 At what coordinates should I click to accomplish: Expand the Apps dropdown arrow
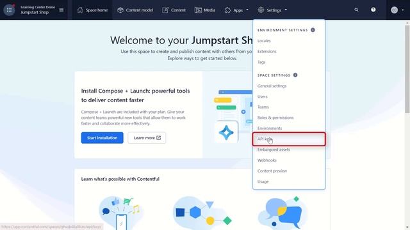247,10
